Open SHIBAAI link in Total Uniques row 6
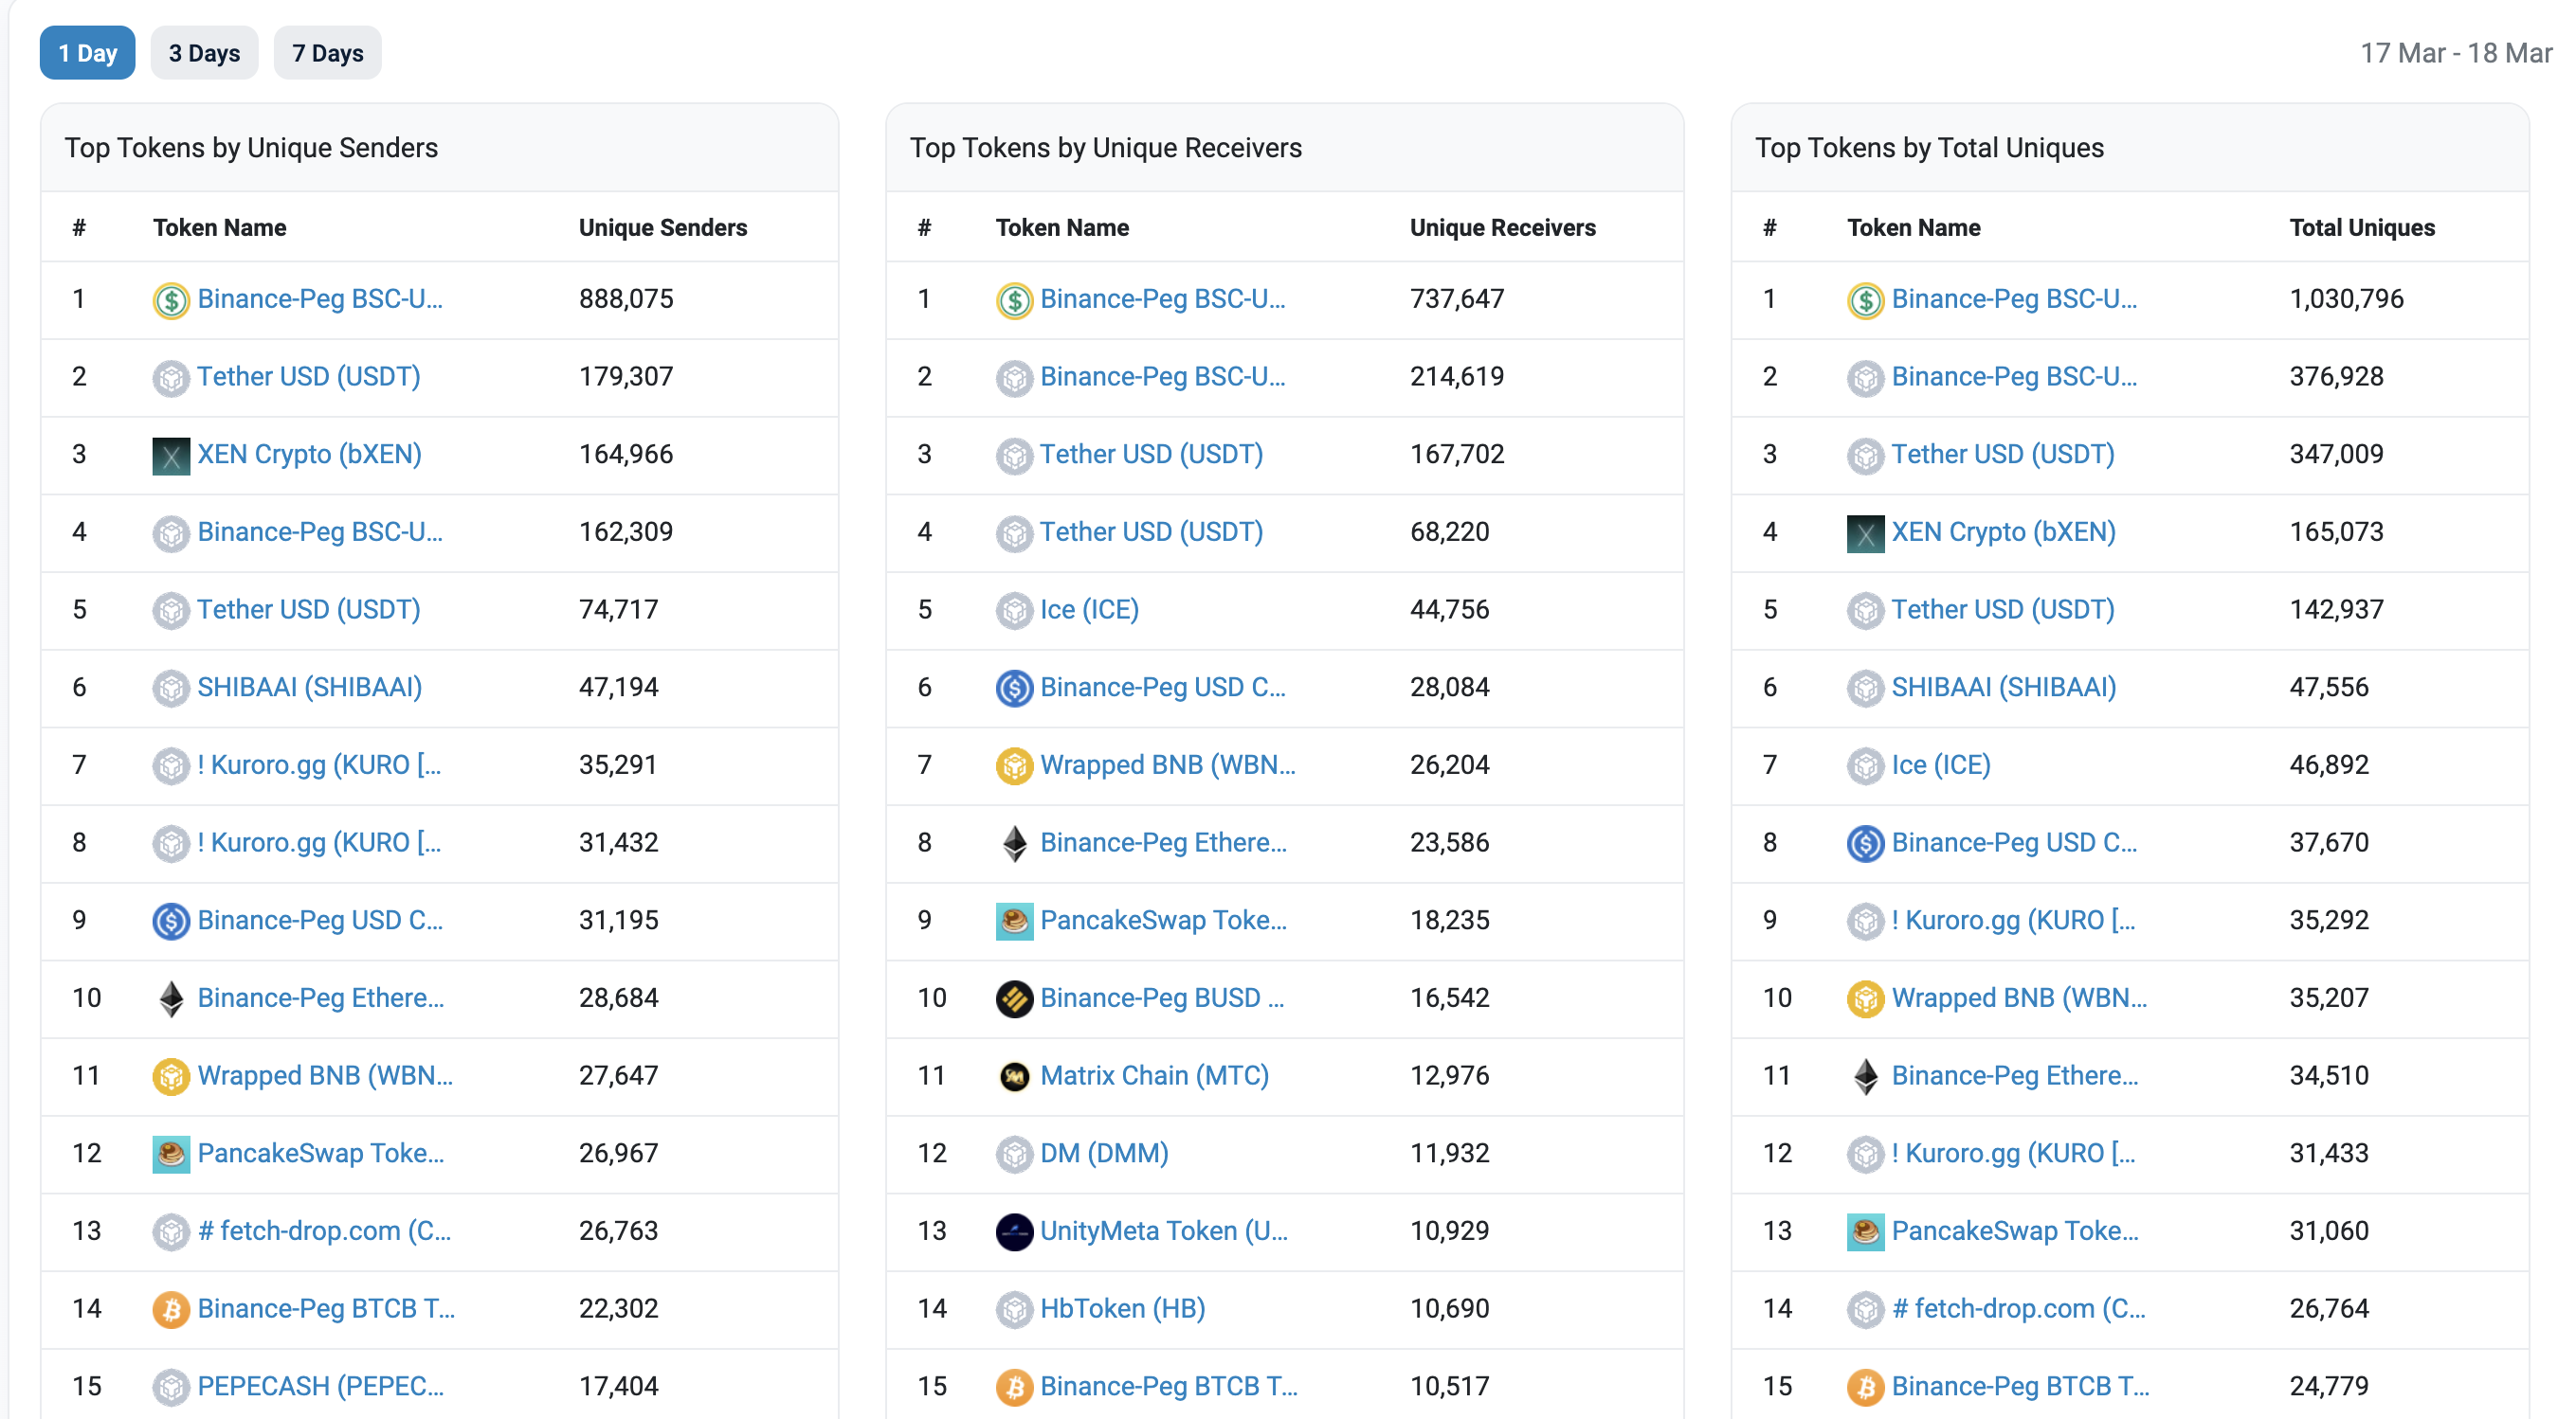The image size is (2576, 1419). point(2003,688)
